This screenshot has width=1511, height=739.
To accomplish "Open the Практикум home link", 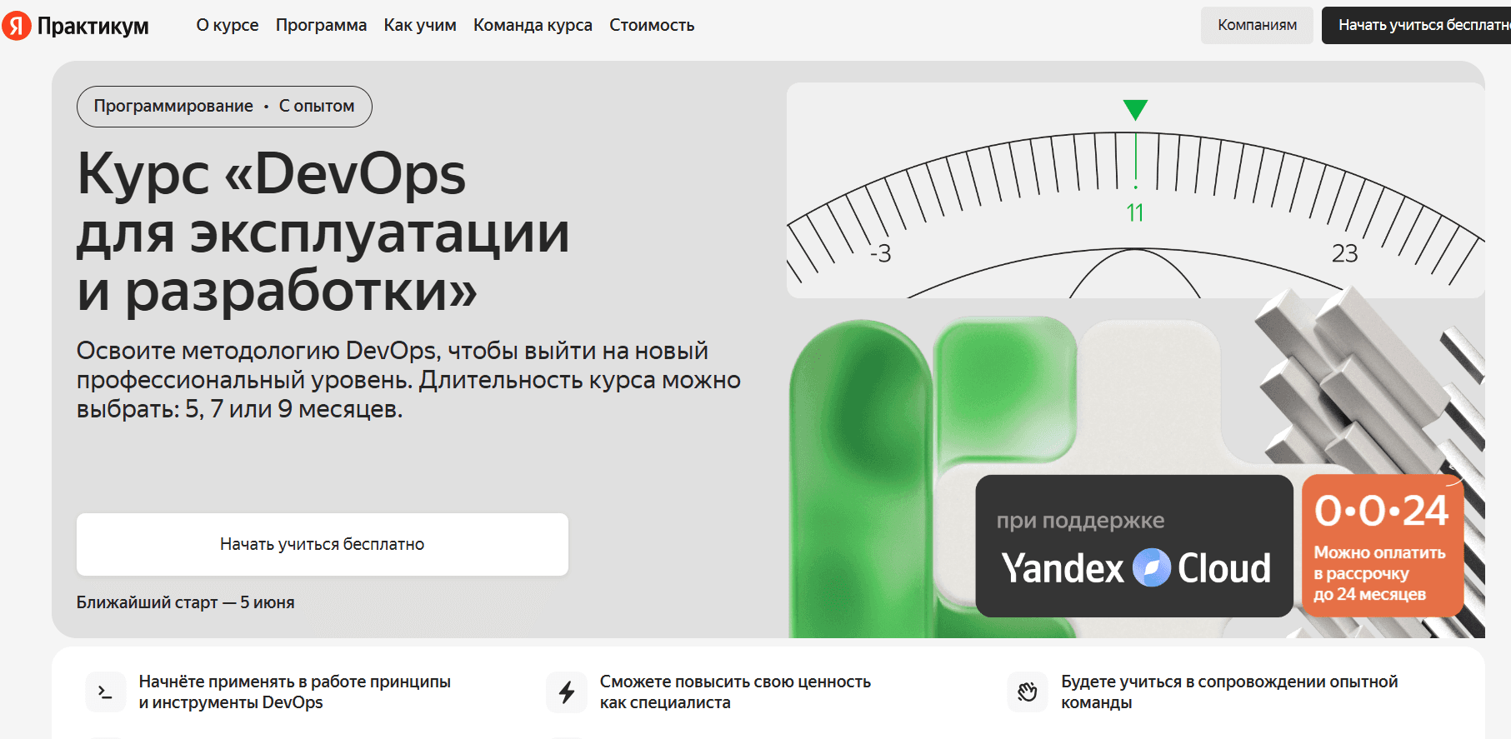I will pos(93,26).
